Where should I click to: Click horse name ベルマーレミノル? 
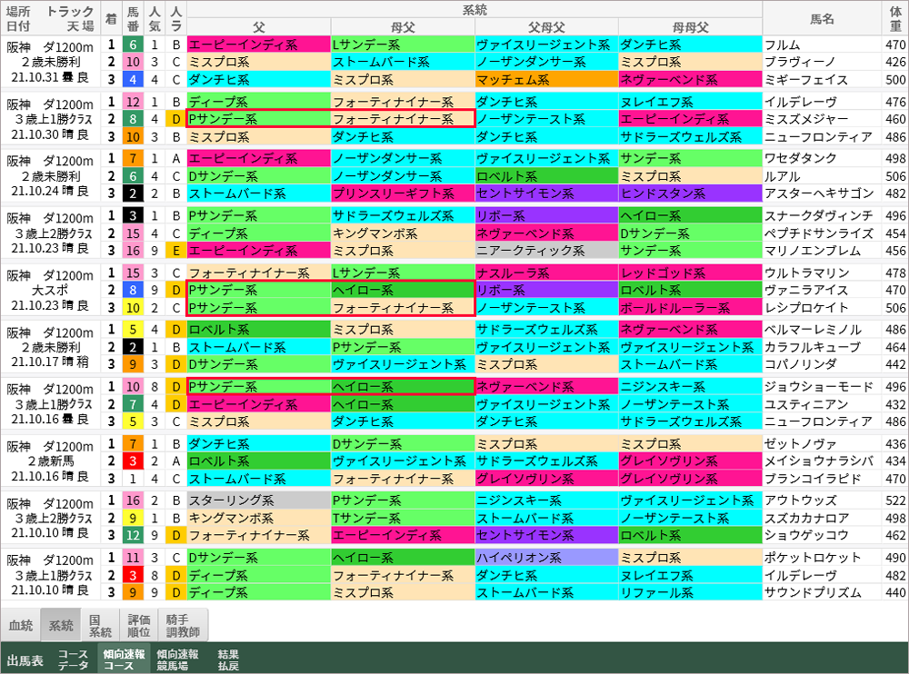[813, 330]
